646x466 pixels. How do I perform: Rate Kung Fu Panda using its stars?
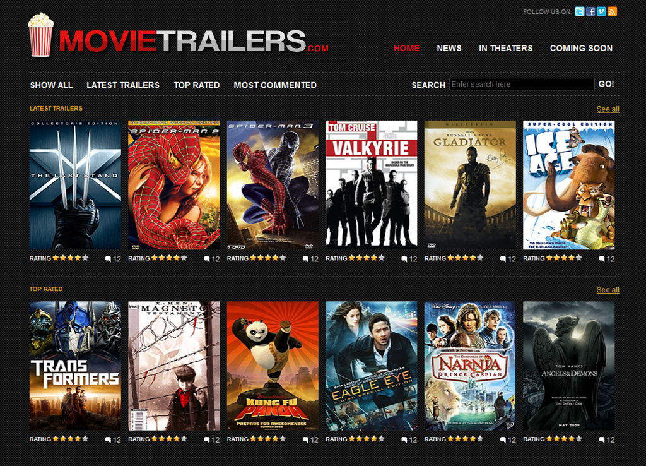267,439
